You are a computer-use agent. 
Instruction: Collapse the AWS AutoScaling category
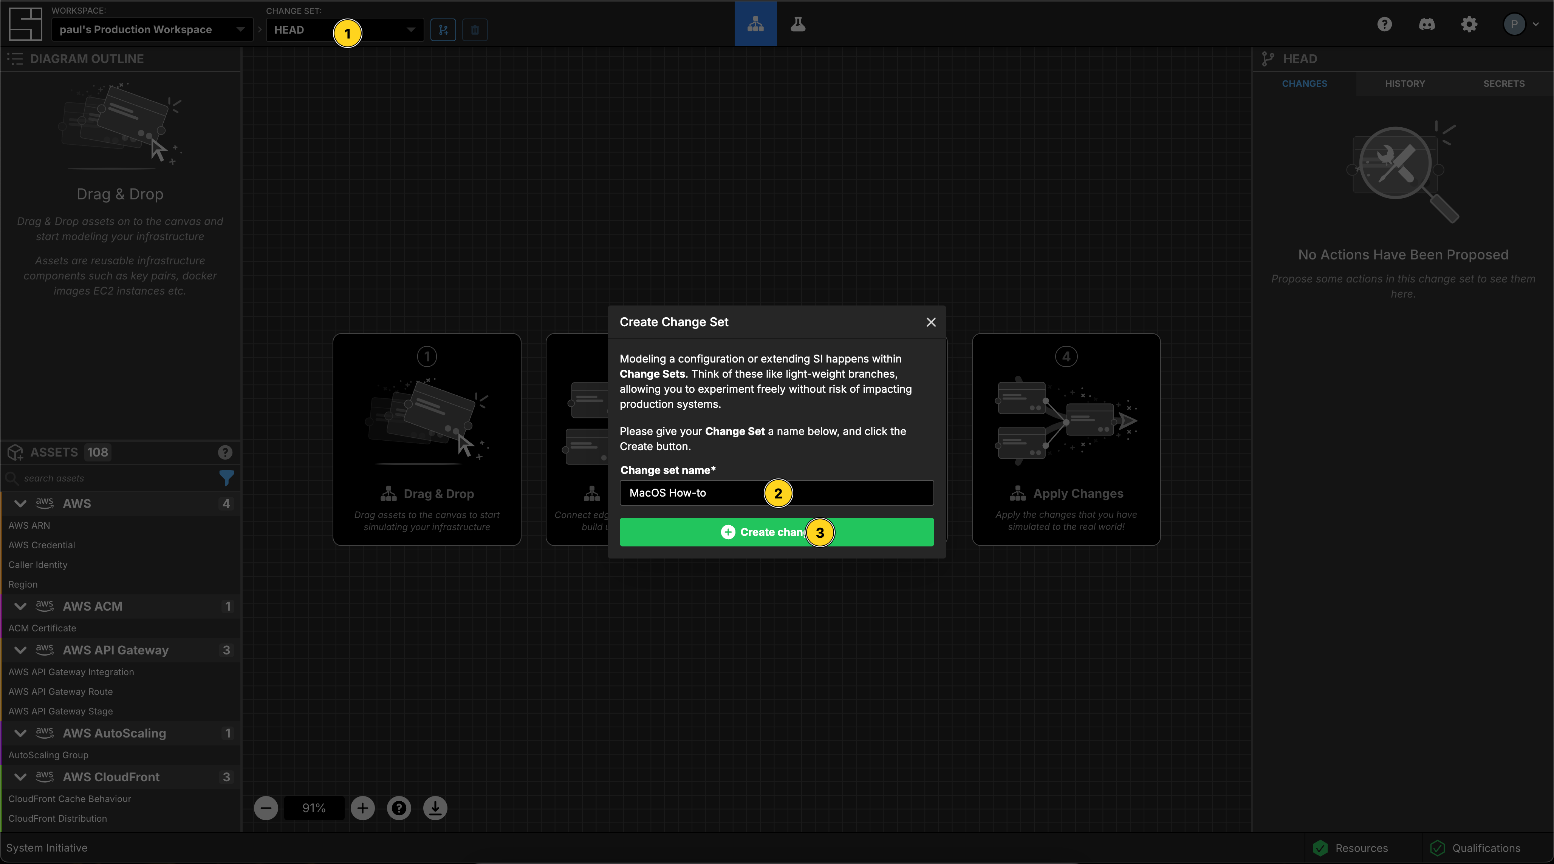(20, 733)
